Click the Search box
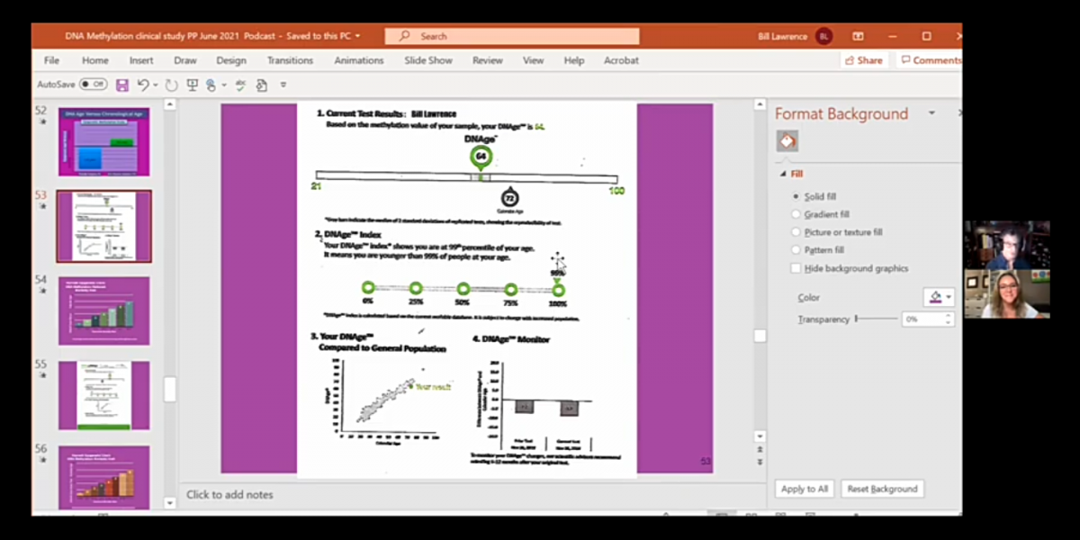 coord(512,36)
